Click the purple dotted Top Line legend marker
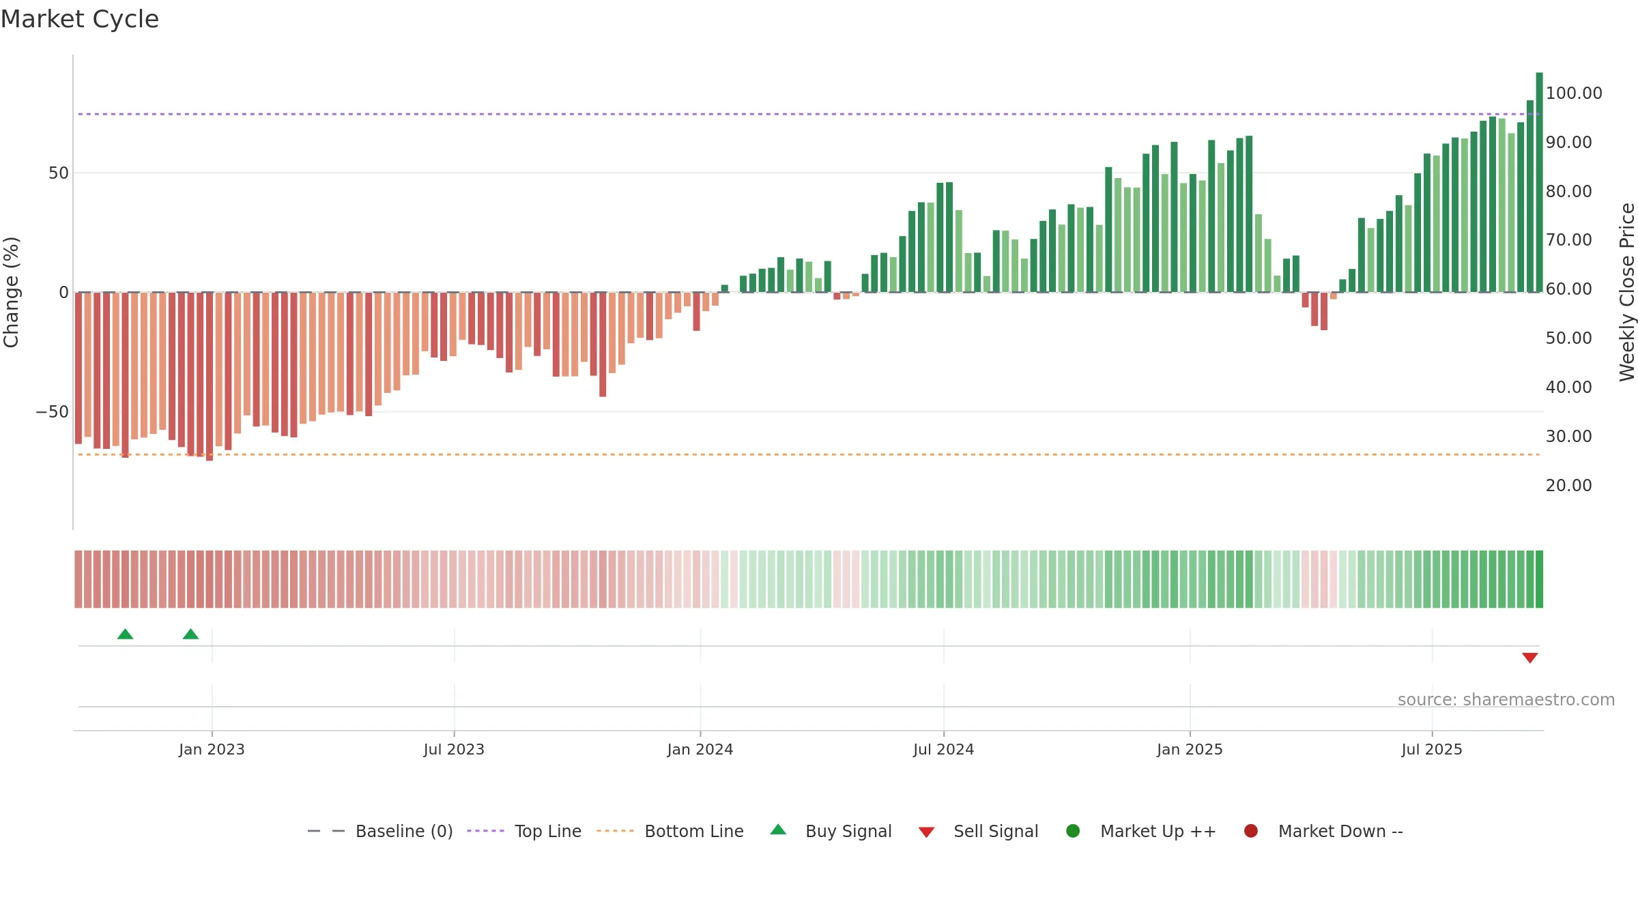 point(485,831)
